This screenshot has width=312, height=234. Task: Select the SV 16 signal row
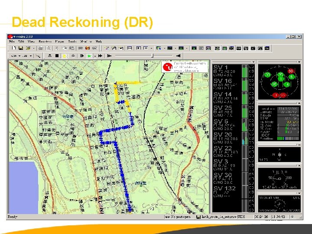pyautogui.click(x=234, y=84)
